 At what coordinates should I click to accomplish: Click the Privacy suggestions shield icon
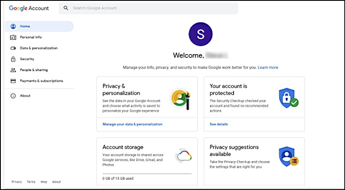pos(288,156)
